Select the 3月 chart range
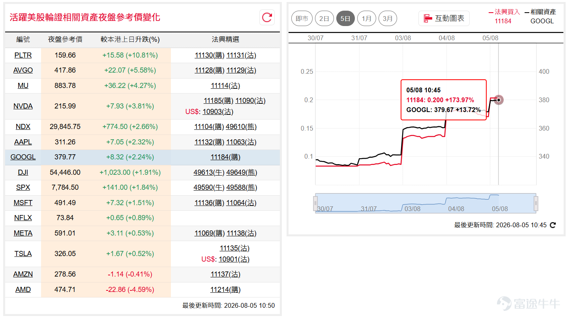This screenshot has height=318, width=568. [388, 19]
